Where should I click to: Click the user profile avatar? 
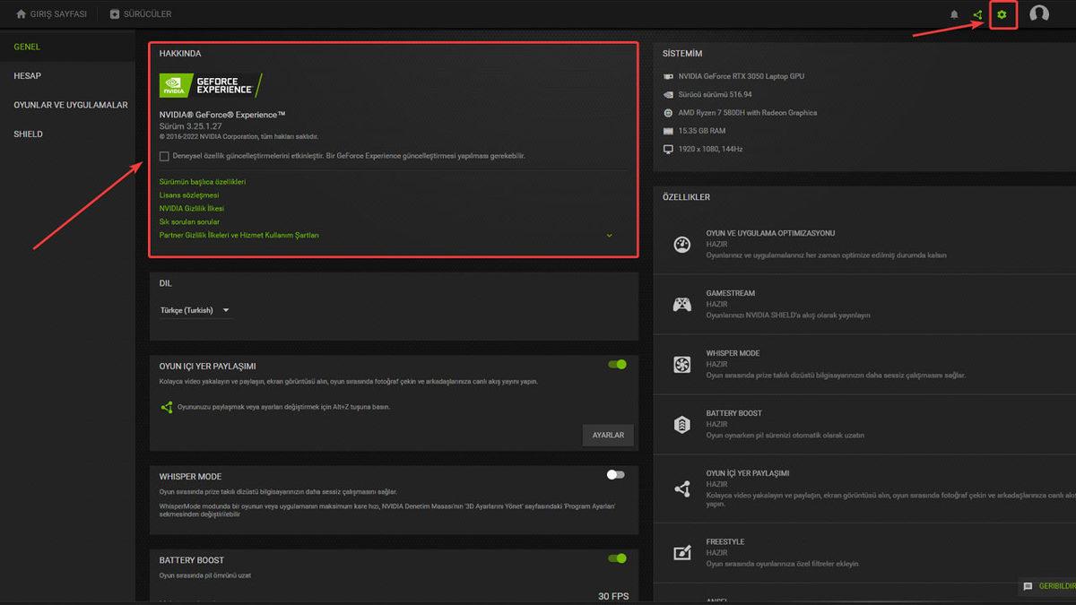[x=1039, y=14]
